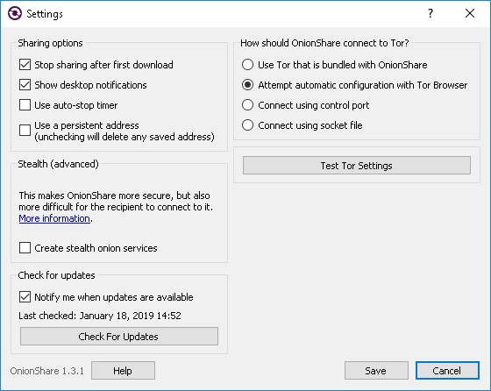Screen dimensions: 491x391
Task: Select Attempt automatic configuration with Tor Browser
Action: (x=247, y=85)
